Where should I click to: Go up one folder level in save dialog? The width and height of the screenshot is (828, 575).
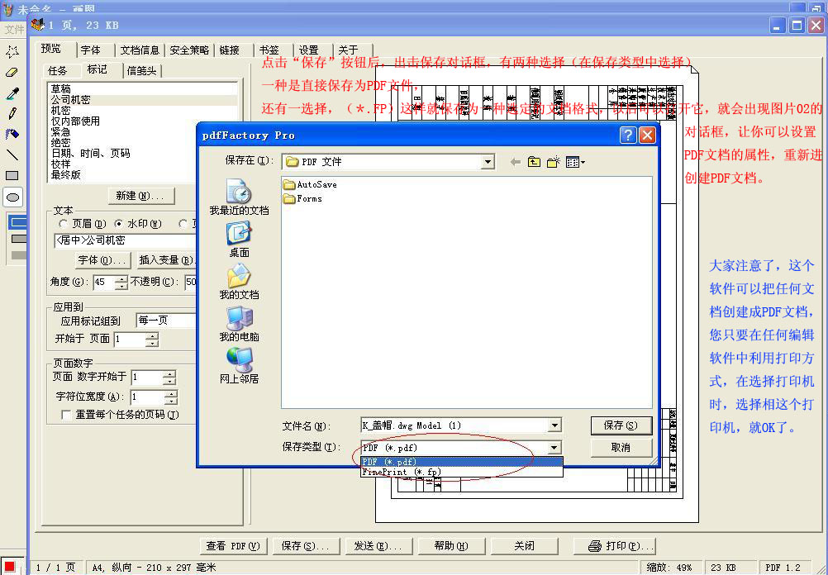coord(534,162)
